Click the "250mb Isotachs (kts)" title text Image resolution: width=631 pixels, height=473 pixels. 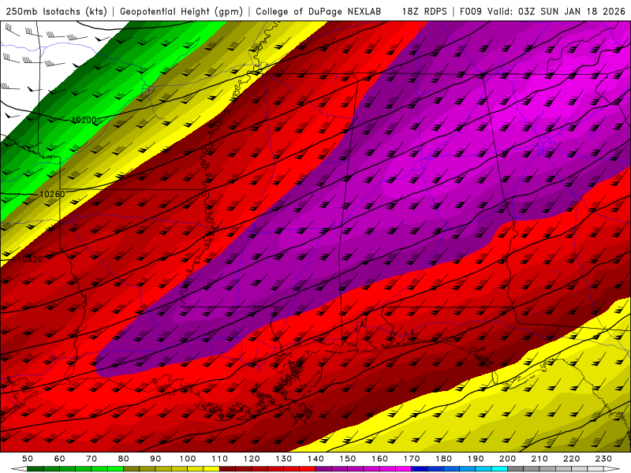tap(57, 12)
